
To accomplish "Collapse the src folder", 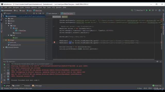I will pos(6,23).
